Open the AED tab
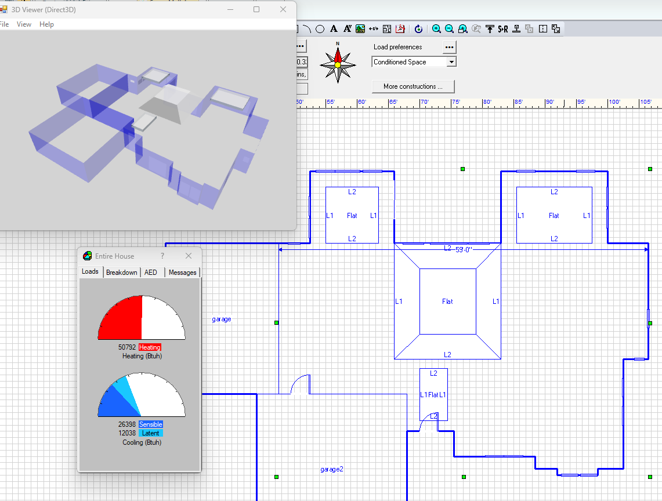Viewport: 662px width, 501px height. pyautogui.click(x=151, y=273)
